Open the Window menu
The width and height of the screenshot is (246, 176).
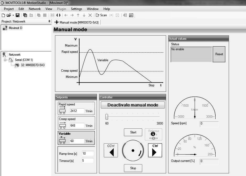pyautogui.click(x=93, y=9)
